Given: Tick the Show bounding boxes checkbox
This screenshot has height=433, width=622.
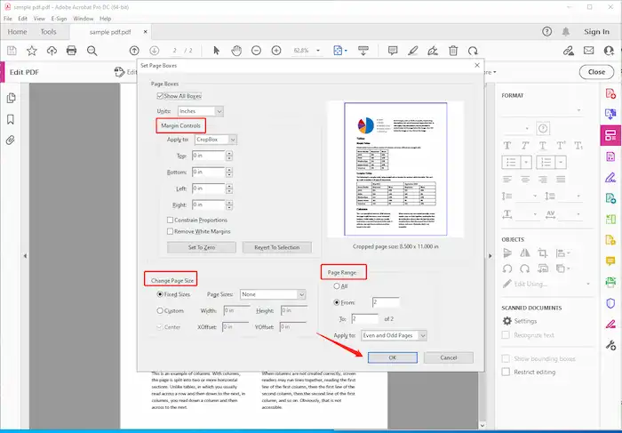Looking at the screenshot, I should click(506, 358).
